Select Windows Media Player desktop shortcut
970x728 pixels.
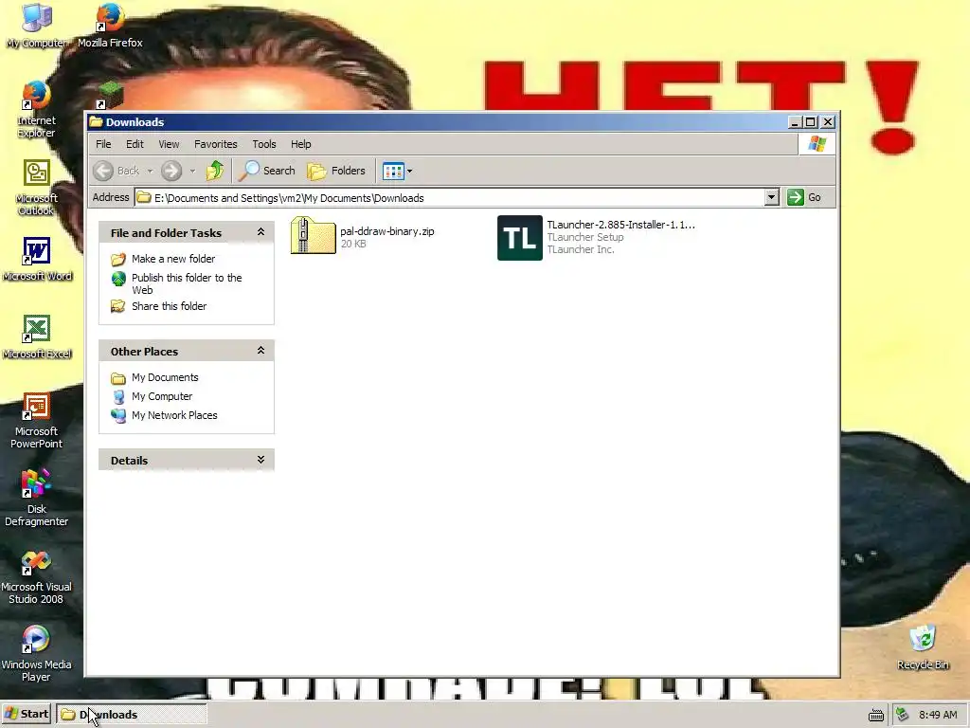click(36, 654)
